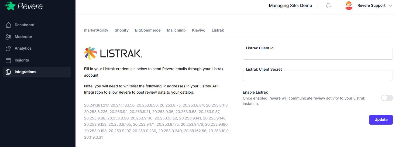Click the Analytics pie chart icon

pos(8,48)
